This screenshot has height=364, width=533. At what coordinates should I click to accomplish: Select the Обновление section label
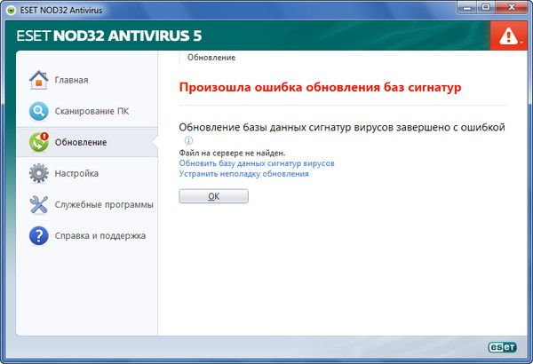pos(81,142)
